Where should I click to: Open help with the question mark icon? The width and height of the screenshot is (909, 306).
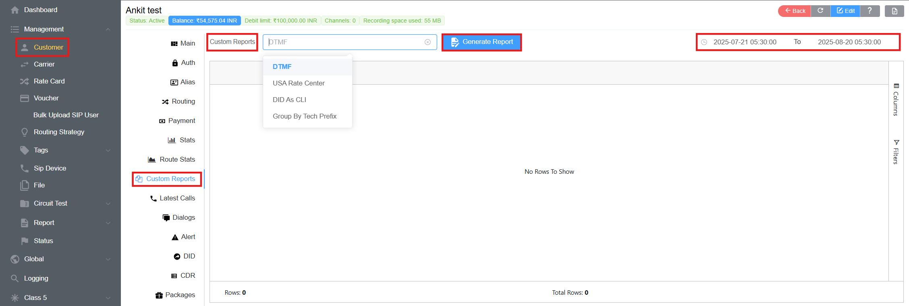tap(870, 11)
